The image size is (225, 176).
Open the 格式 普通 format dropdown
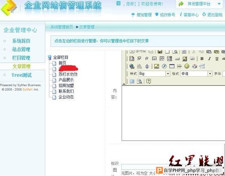(x=196, y=74)
